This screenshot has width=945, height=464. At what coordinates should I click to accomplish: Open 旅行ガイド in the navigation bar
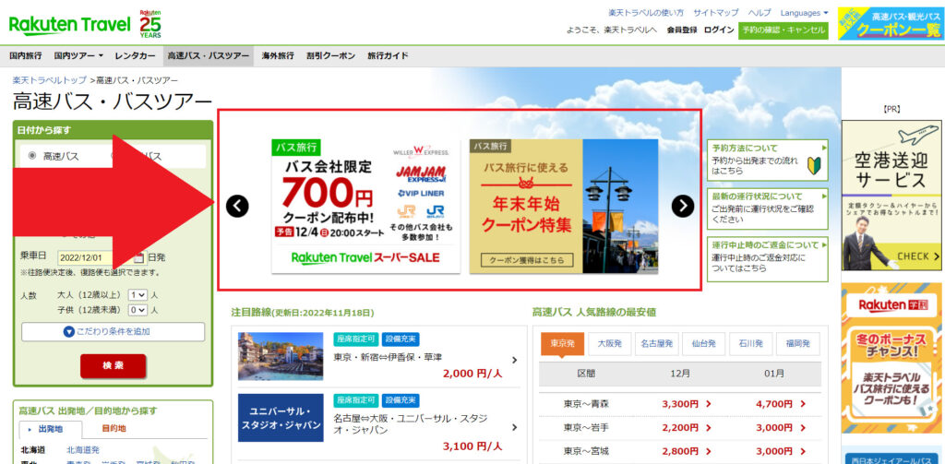pyautogui.click(x=388, y=55)
